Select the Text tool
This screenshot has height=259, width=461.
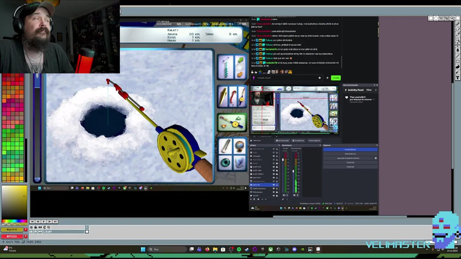coord(458,77)
